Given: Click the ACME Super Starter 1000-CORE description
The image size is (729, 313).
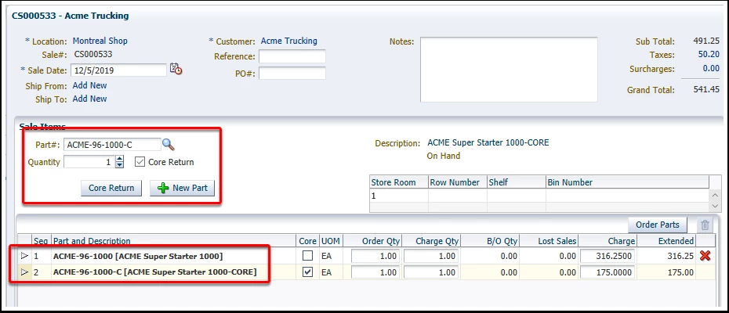Looking at the screenshot, I should [x=488, y=142].
